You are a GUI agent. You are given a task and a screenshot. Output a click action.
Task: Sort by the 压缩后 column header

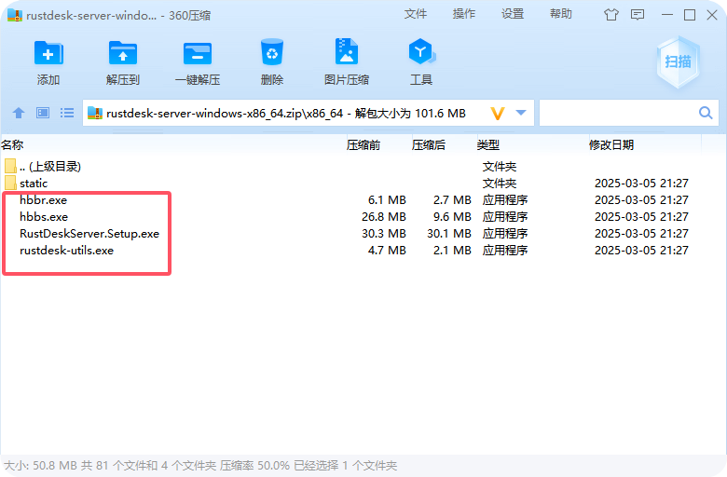(x=429, y=145)
